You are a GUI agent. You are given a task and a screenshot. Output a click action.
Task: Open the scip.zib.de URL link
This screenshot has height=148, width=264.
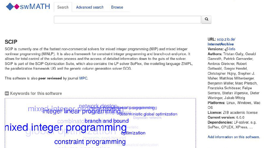[226, 39]
